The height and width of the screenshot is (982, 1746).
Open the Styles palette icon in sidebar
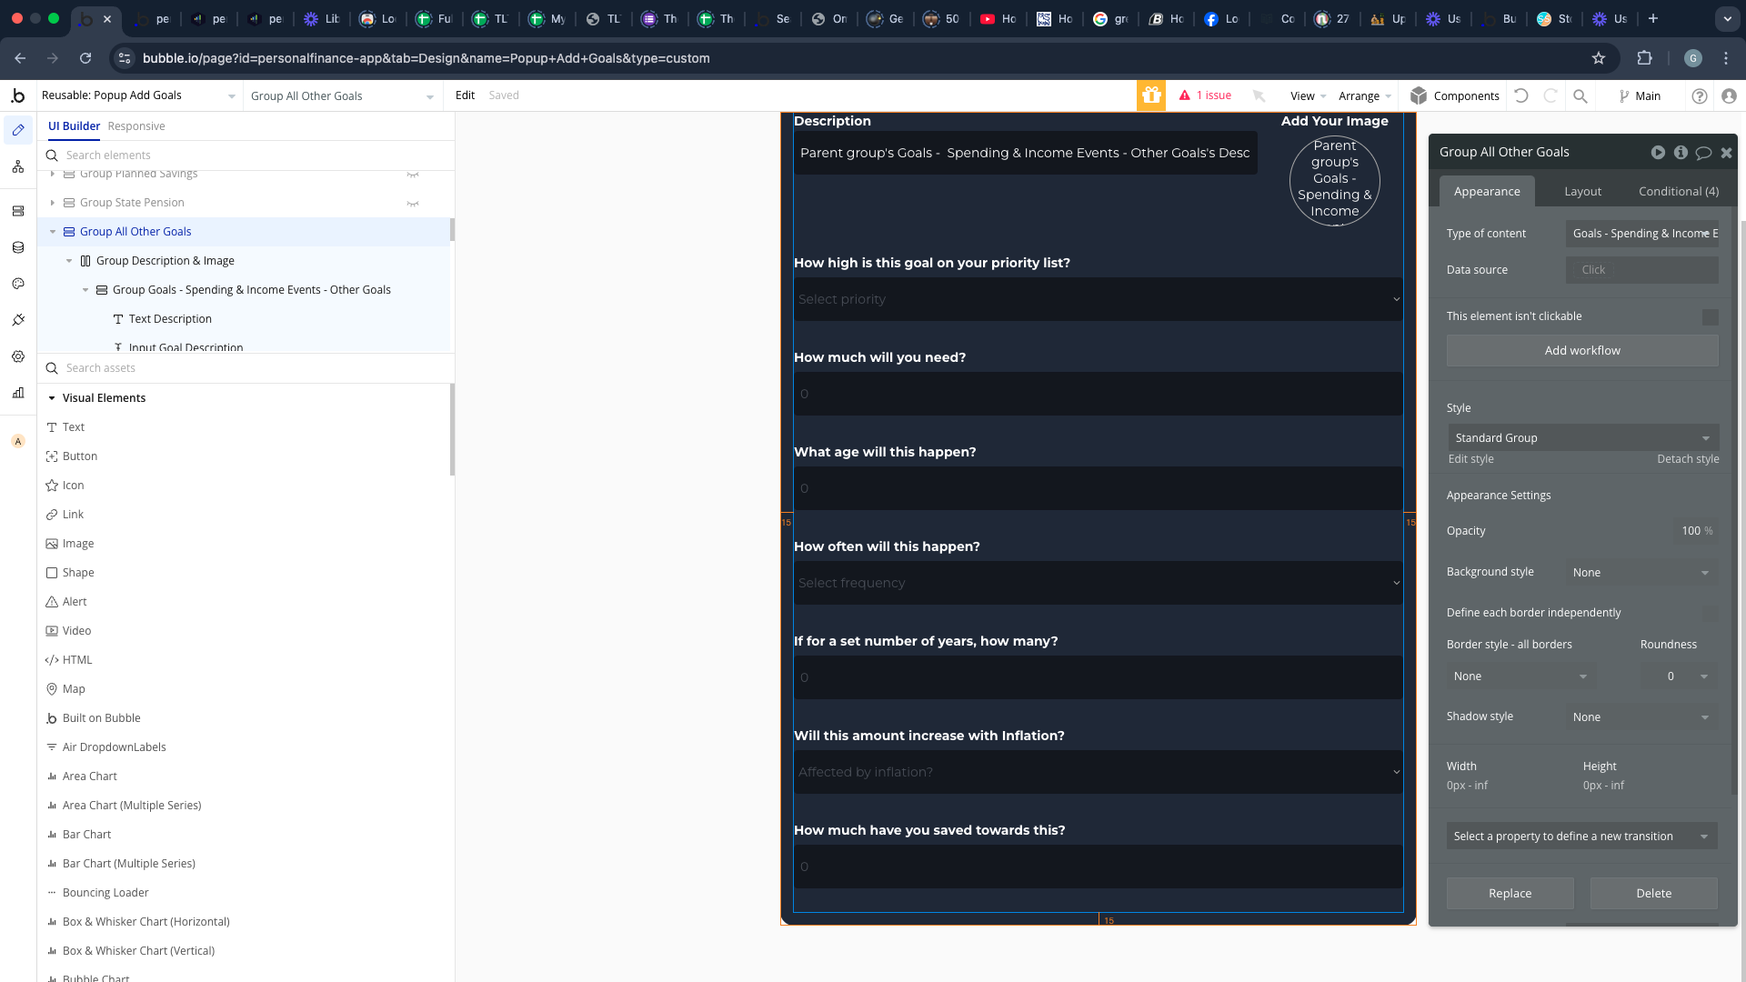click(x=18, y=284)
